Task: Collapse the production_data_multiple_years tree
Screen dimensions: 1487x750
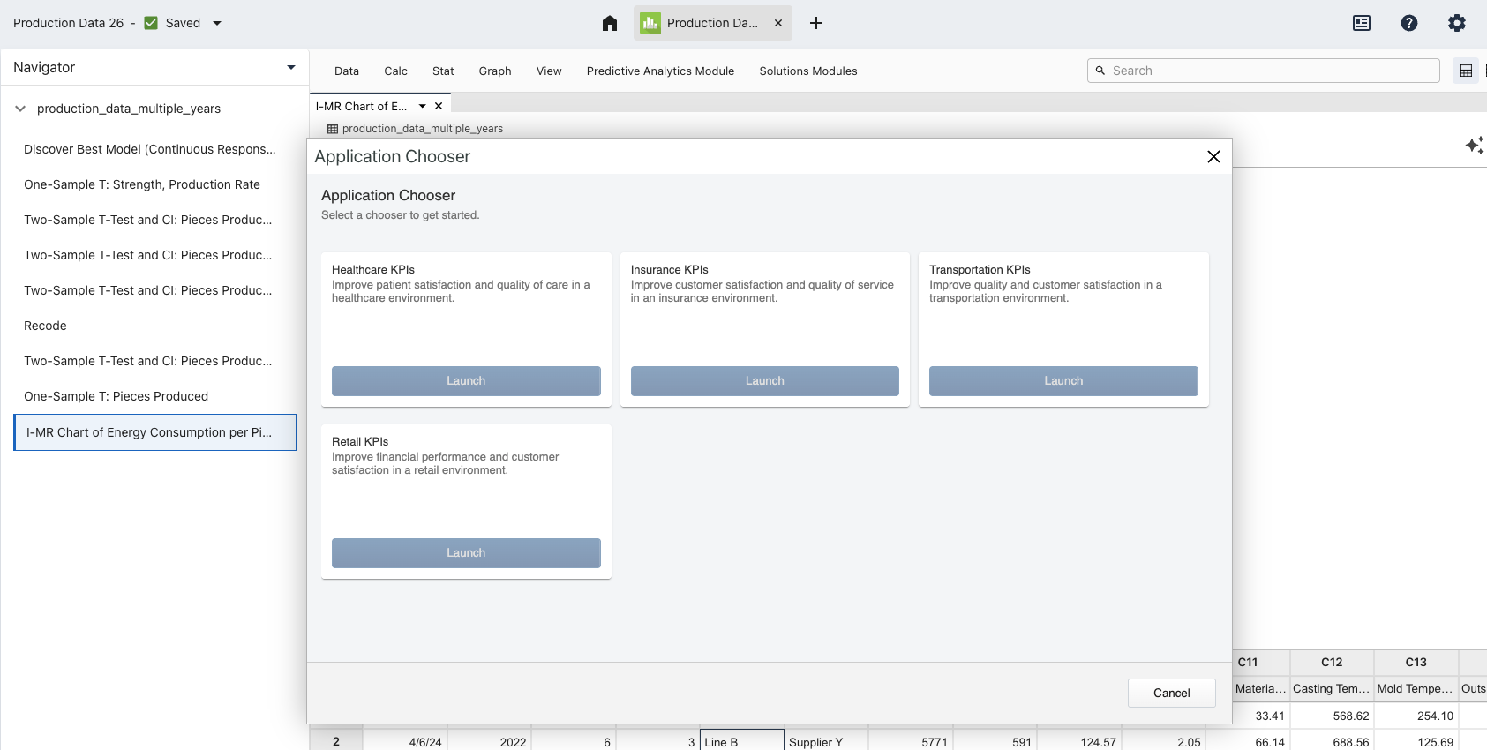Action: pos(20,109)
